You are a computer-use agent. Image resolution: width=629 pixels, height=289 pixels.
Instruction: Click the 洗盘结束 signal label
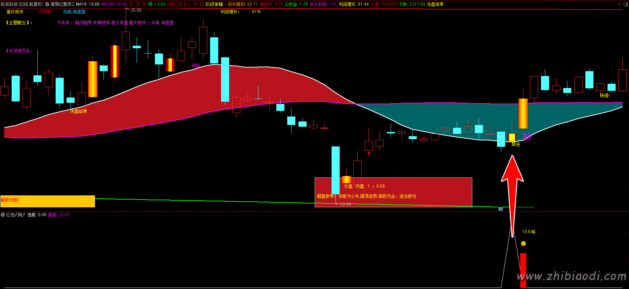click(79, 111)
